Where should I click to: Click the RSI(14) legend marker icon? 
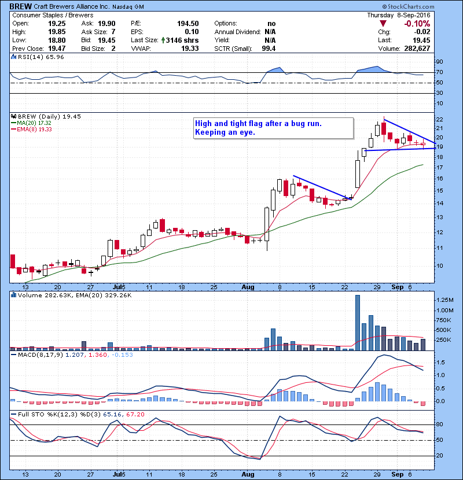click(14, 57)
